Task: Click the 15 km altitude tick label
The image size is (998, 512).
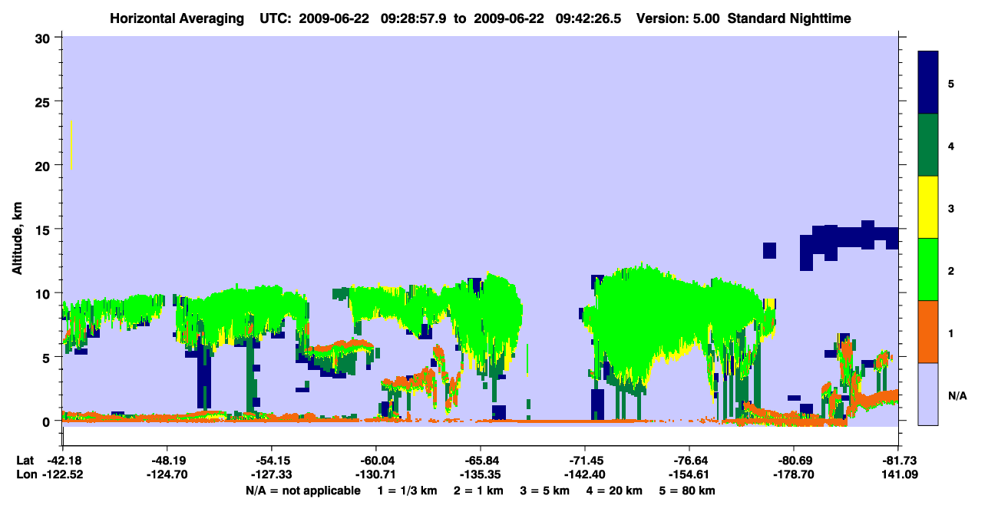Action: 44,230
